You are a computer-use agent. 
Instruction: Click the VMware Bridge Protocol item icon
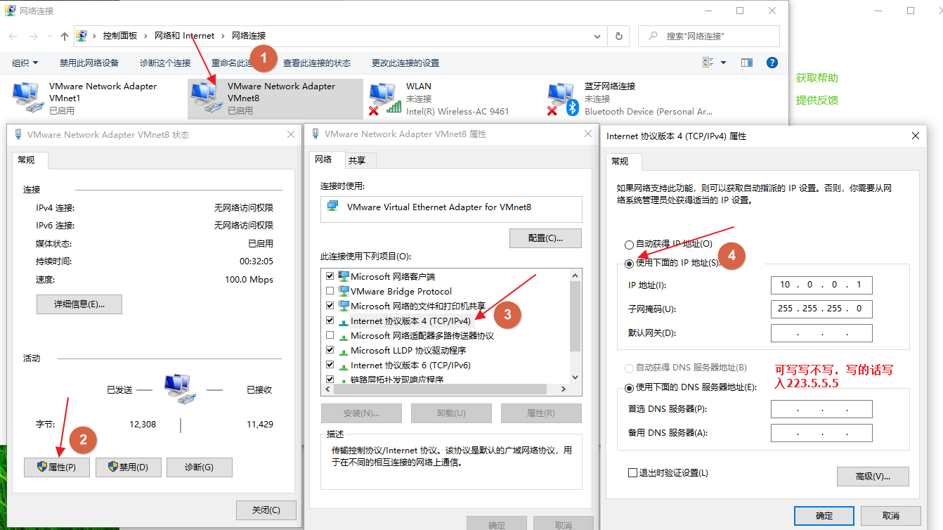pyautogui.click(x=344, y=291)
